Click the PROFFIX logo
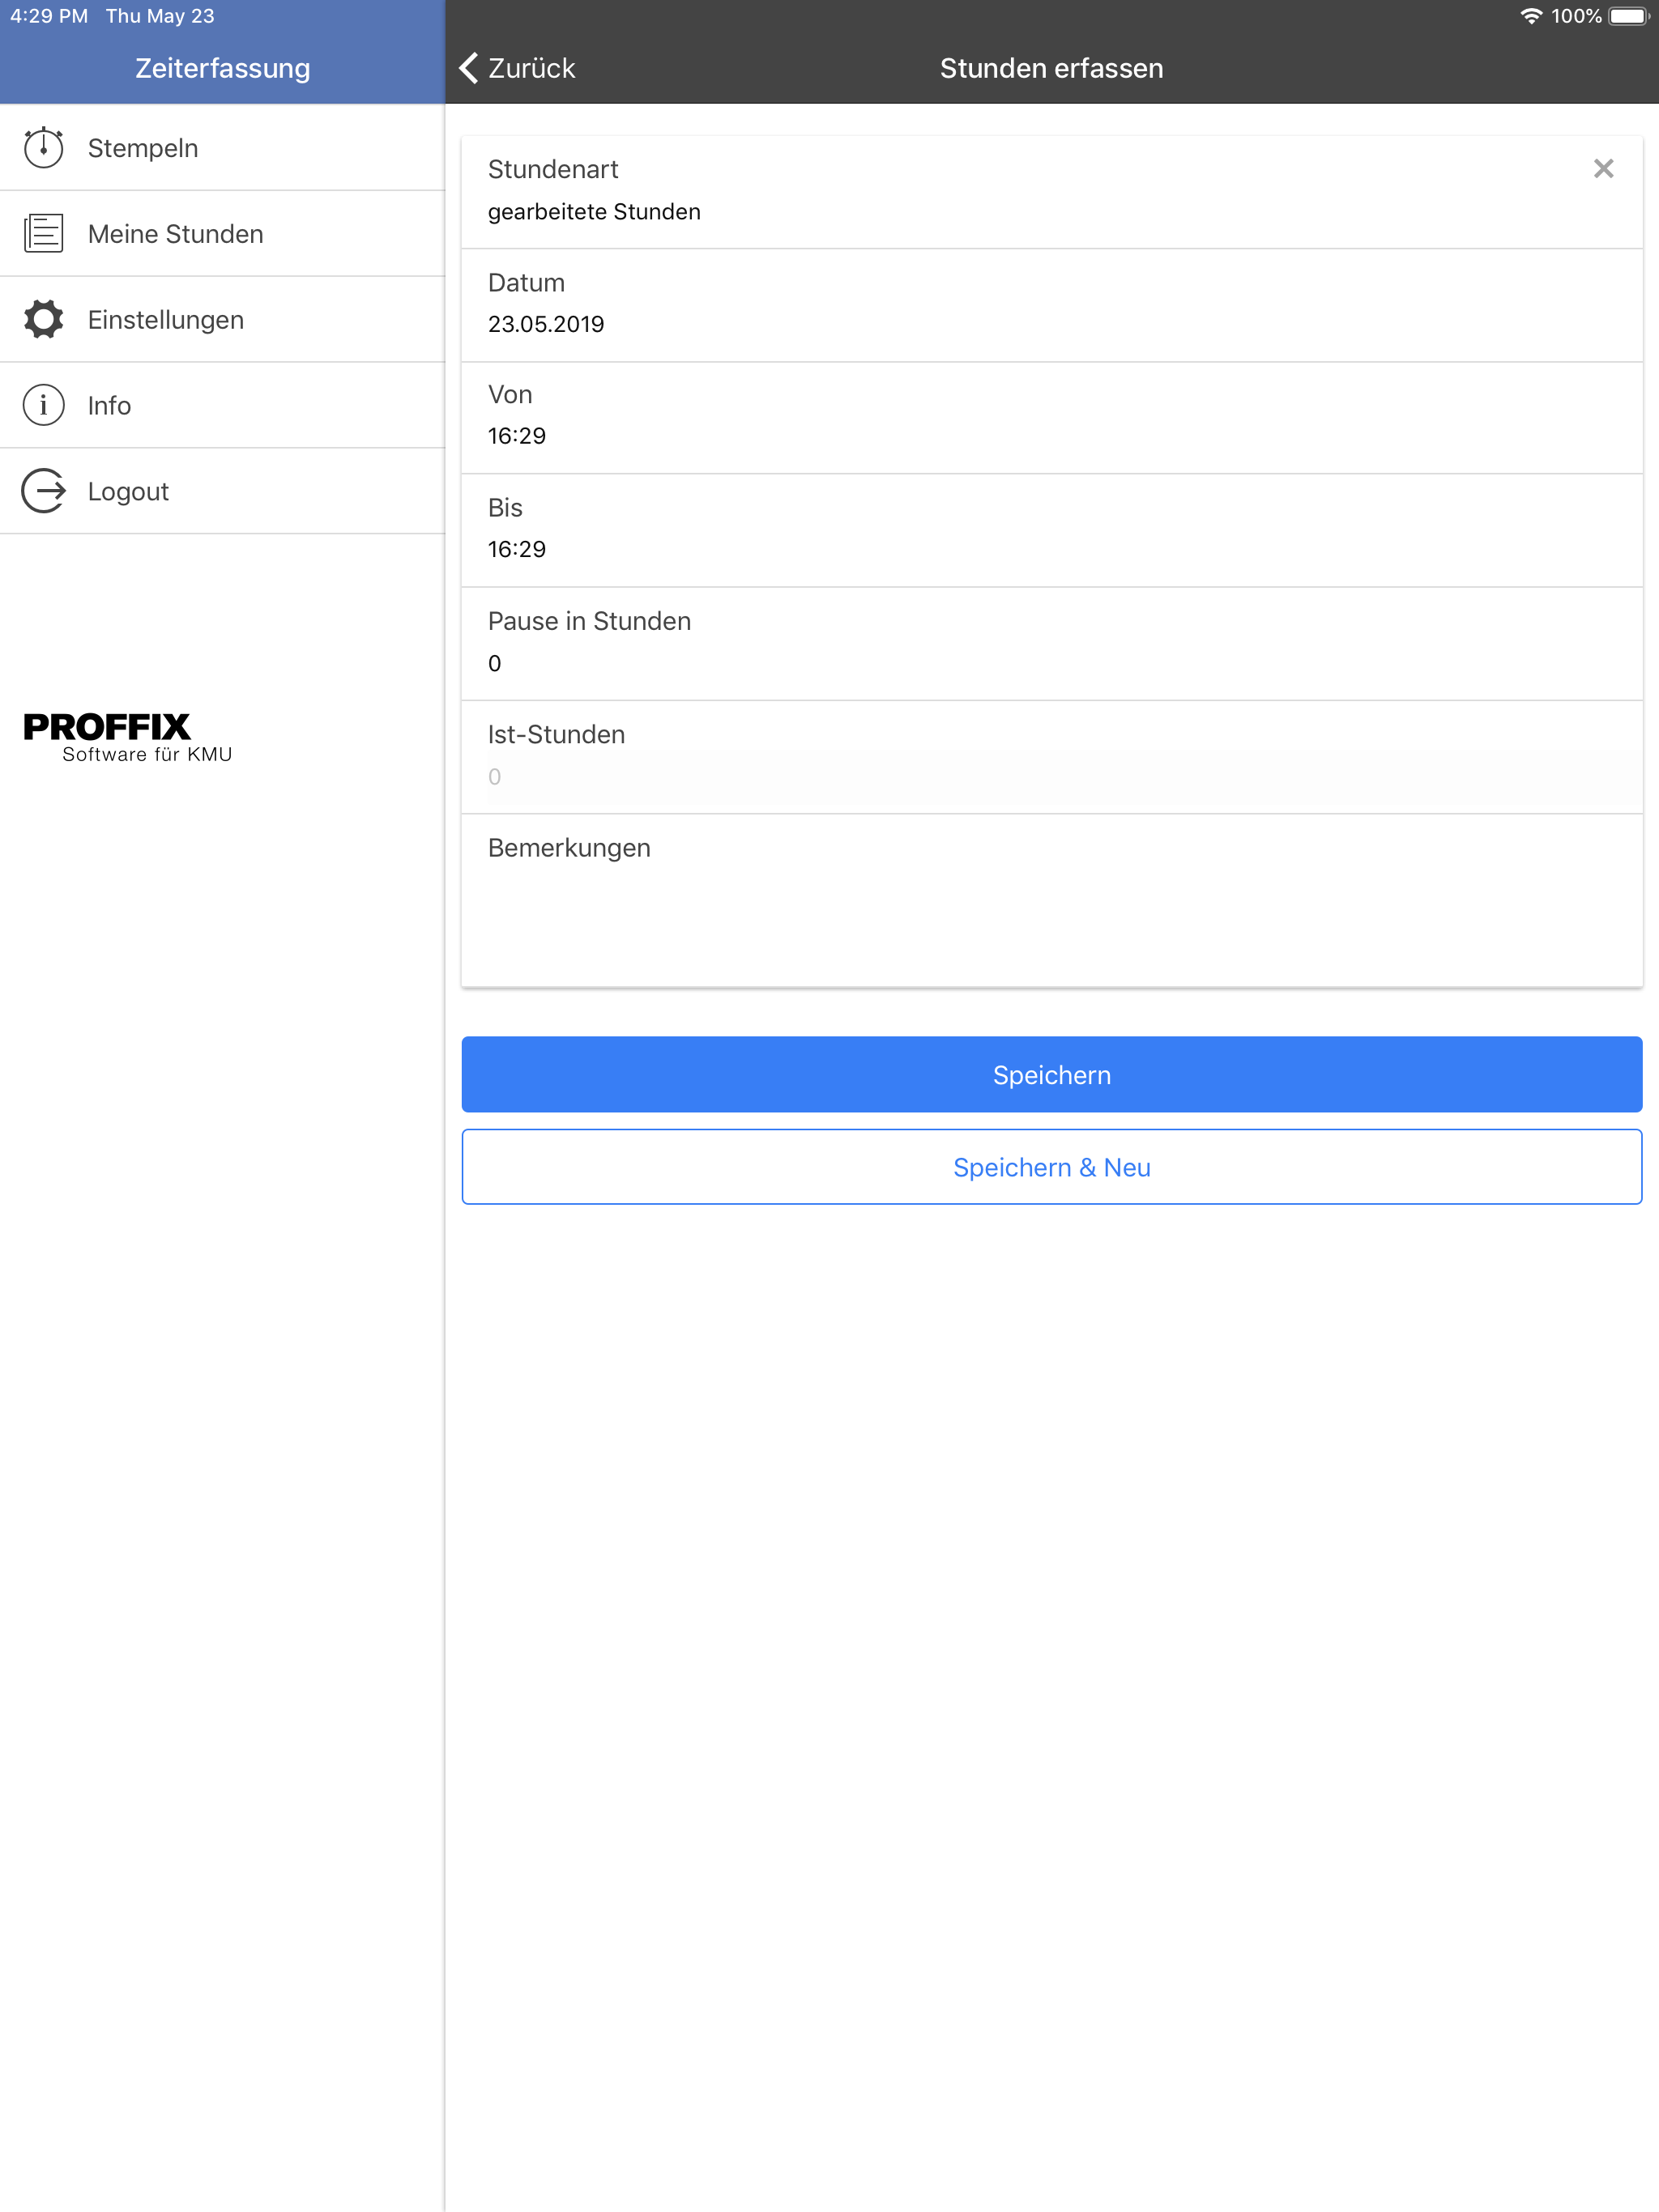The width and height of the screenshot is (1659, 2212). (x=127, y=736)
